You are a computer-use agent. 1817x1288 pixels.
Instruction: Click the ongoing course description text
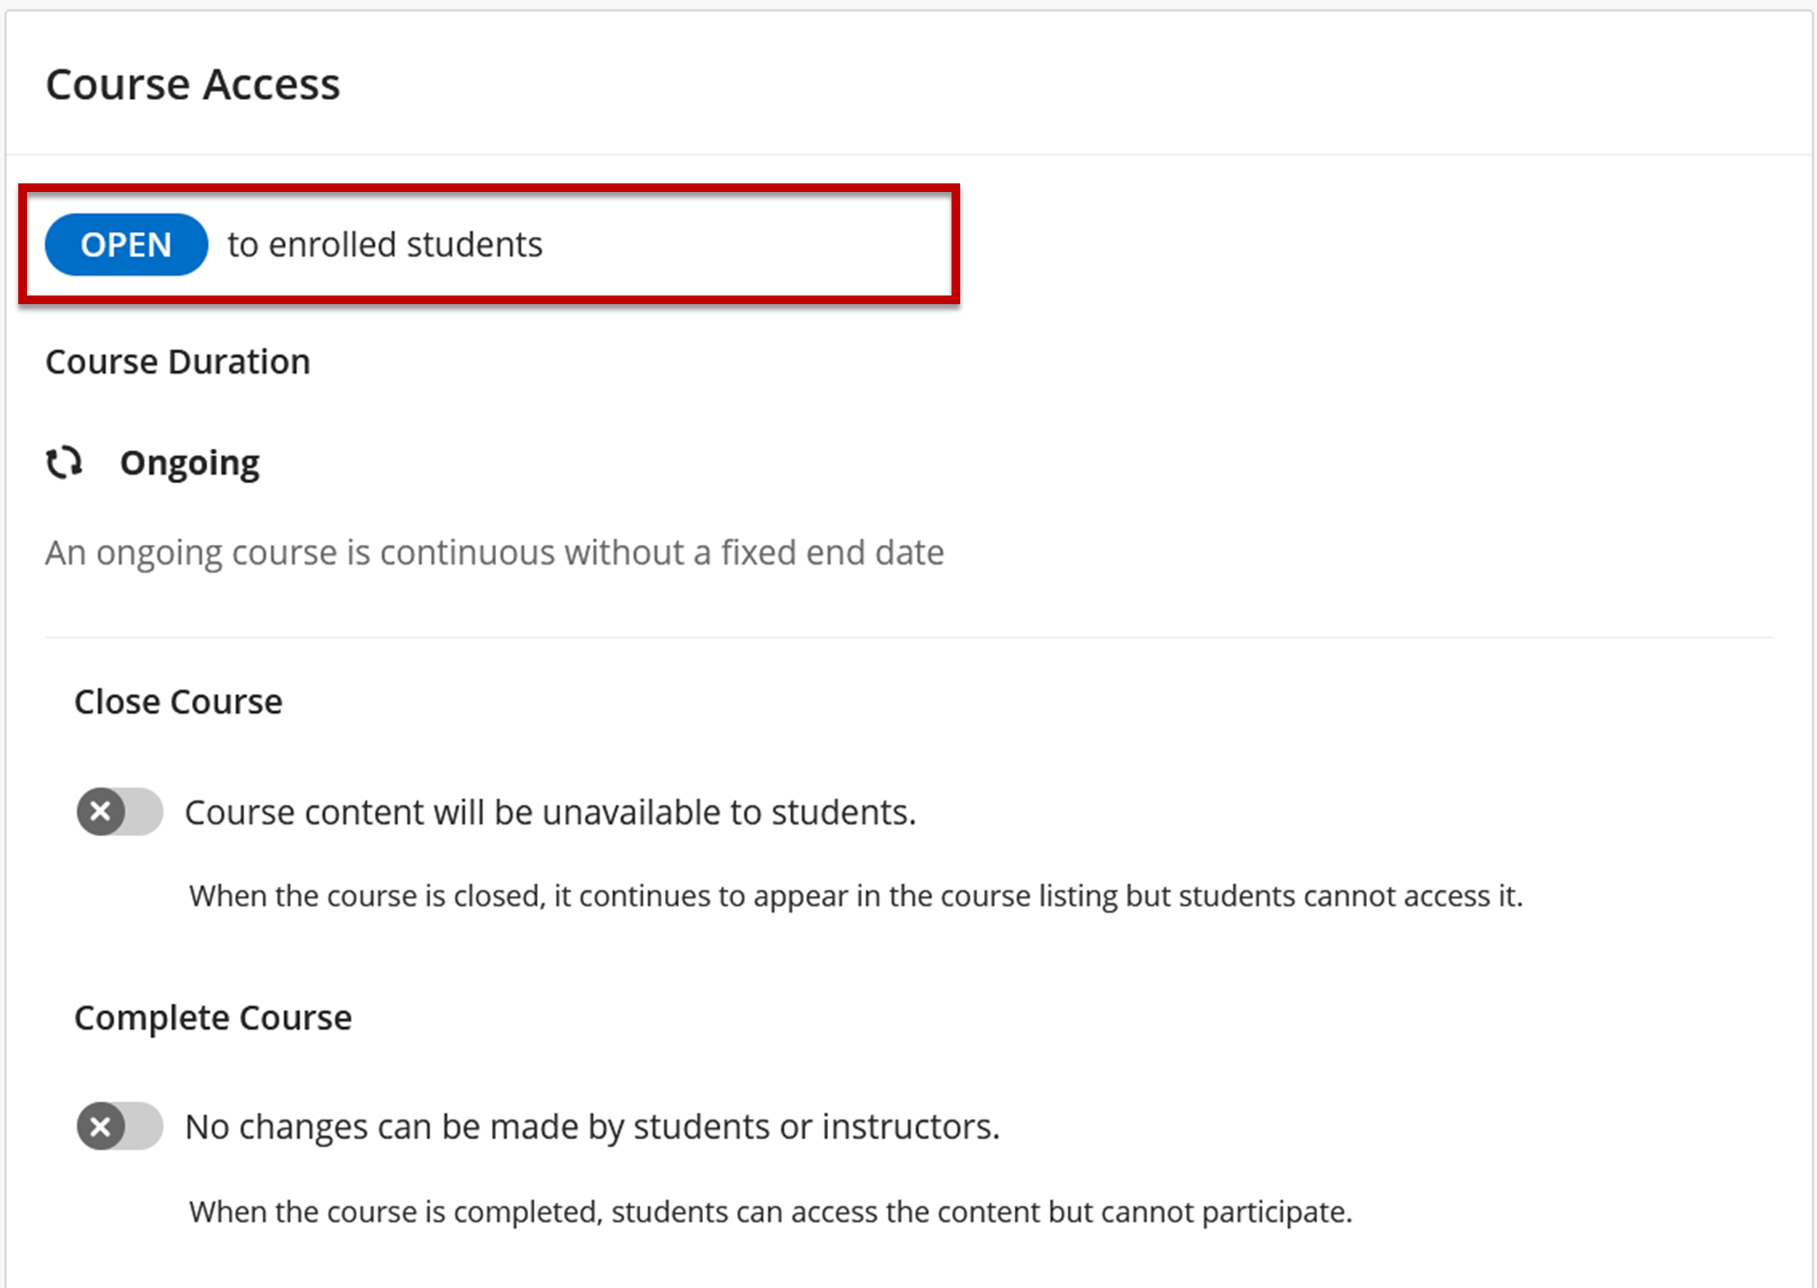(494, 553)
